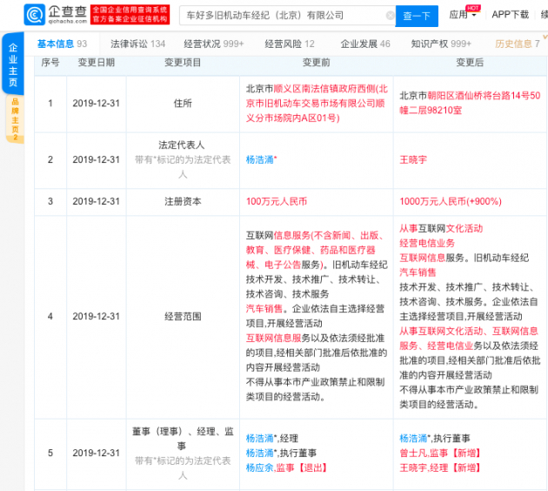This screenshot has height=491, width=548.
Task: Open 王晓宇 link in legal representative row
Action: (x=413, y=160)
